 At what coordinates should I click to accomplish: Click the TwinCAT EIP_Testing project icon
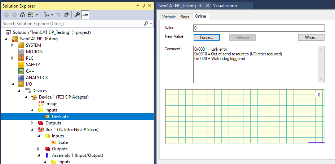tap(14, 39)
